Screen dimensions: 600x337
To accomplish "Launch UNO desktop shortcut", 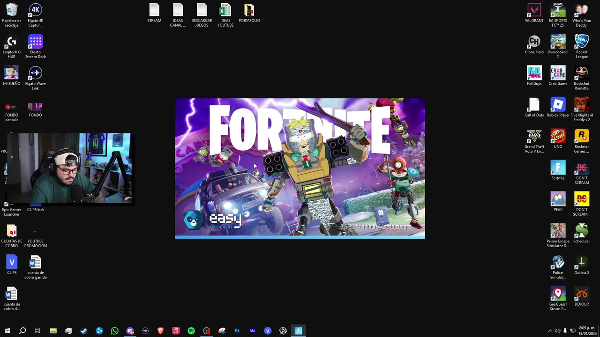I will 558,139.
